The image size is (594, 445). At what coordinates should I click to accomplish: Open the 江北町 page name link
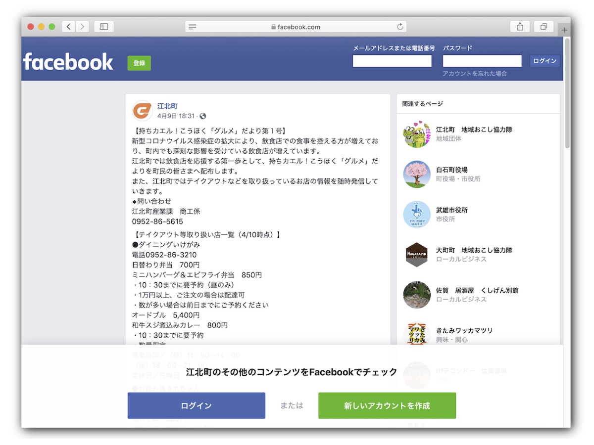pos(167,106)
